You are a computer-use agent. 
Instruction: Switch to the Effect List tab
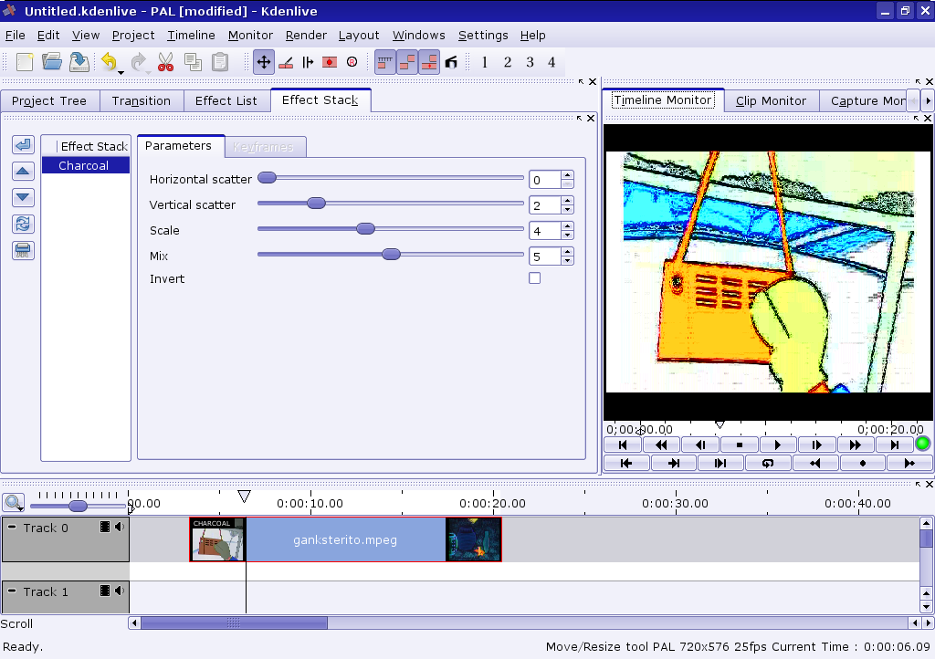tap(226, 100)
